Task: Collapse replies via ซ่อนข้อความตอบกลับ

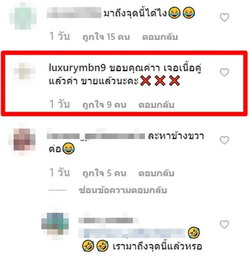Action: coord(123,190)
